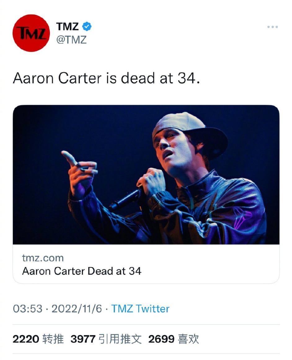The width and height of the screenshot is (292, 360).
Task: Click the red TMZ profile avatar
Action: (31, 33)
